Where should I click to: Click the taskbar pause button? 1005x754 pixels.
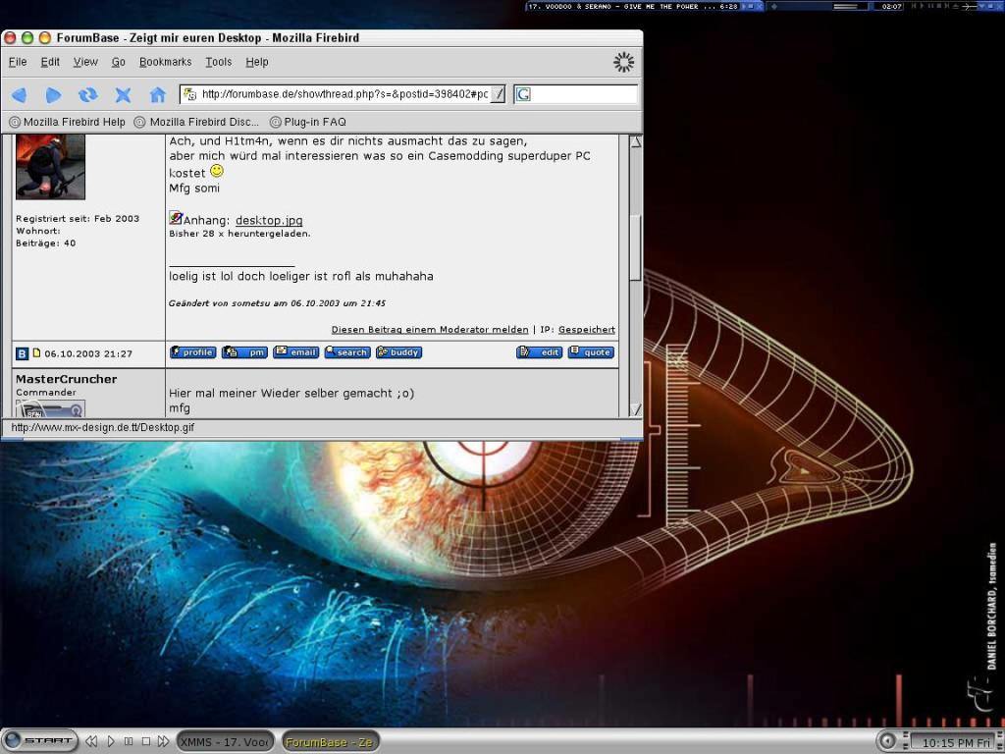(129, 741)
